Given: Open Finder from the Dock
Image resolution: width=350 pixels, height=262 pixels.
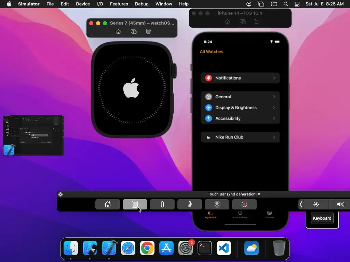Looking at the screenshot, I should pyautogui.click(x=71, y=248).
